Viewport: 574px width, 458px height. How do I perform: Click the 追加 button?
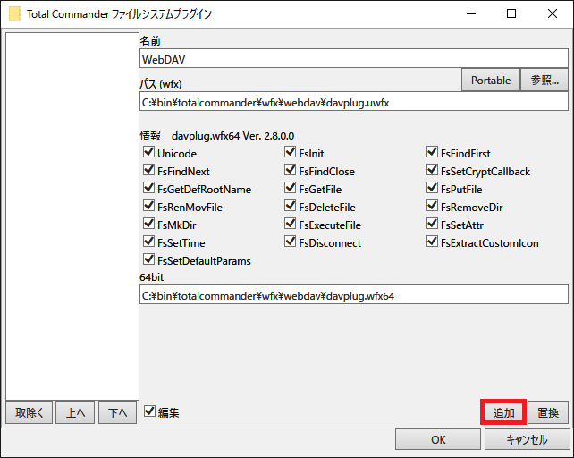point(503,412)
